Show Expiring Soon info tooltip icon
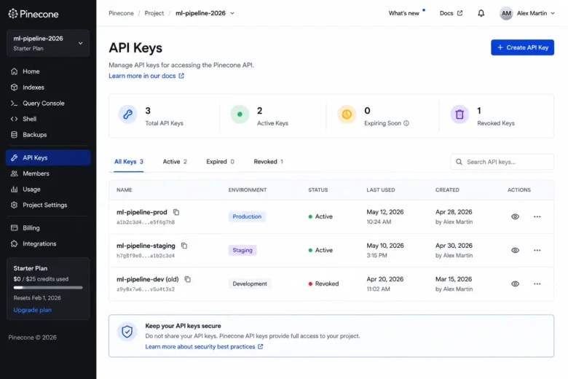The image size is (568, 379). click(x=406, y=123)
